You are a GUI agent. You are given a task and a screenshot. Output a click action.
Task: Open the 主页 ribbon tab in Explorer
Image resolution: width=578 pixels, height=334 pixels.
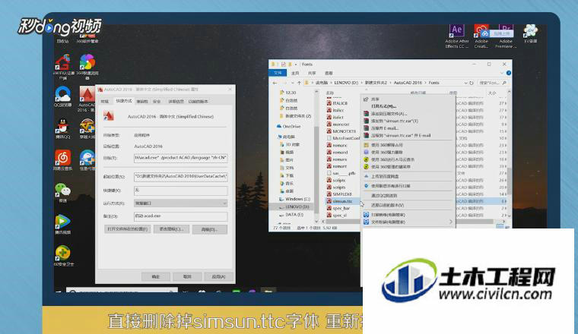coord(295,73)
